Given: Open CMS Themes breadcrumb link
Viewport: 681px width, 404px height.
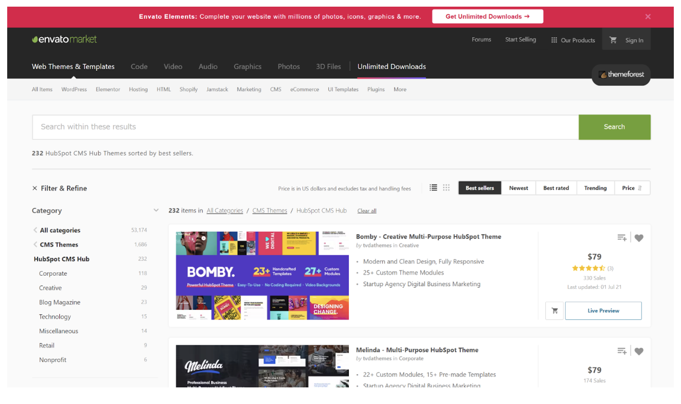Looking at the screenshot, I should tap(270, 210).
